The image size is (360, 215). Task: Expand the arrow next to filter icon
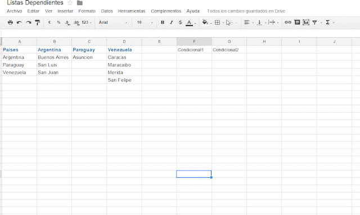pos(321,23)
